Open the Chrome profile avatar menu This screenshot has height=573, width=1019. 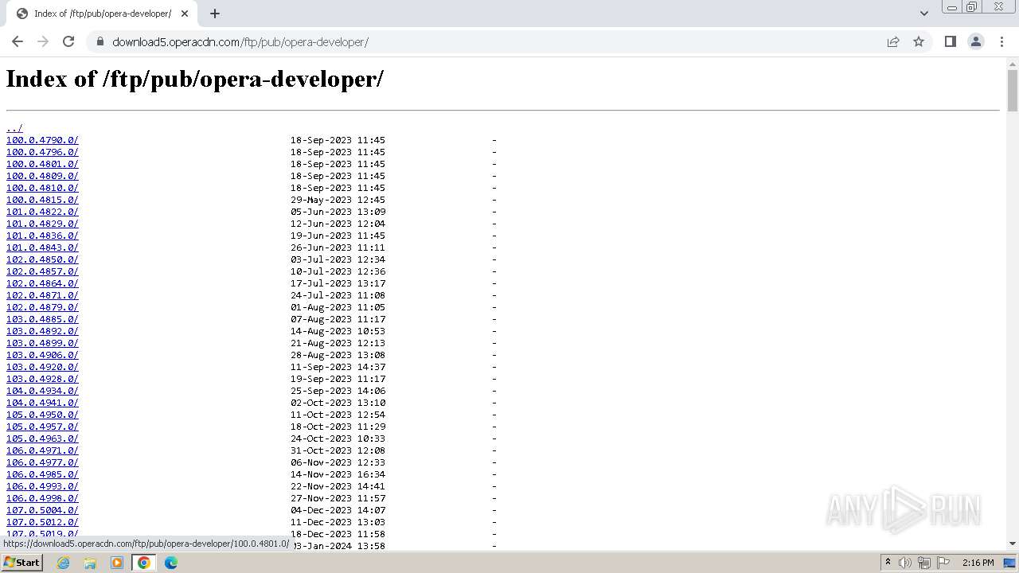pos(975,41)
